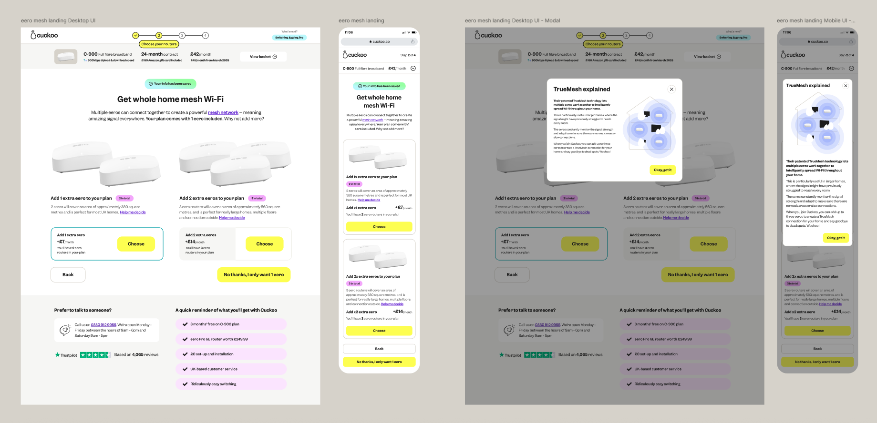Click the '3 in total' badge in Desktop UI

257,198
